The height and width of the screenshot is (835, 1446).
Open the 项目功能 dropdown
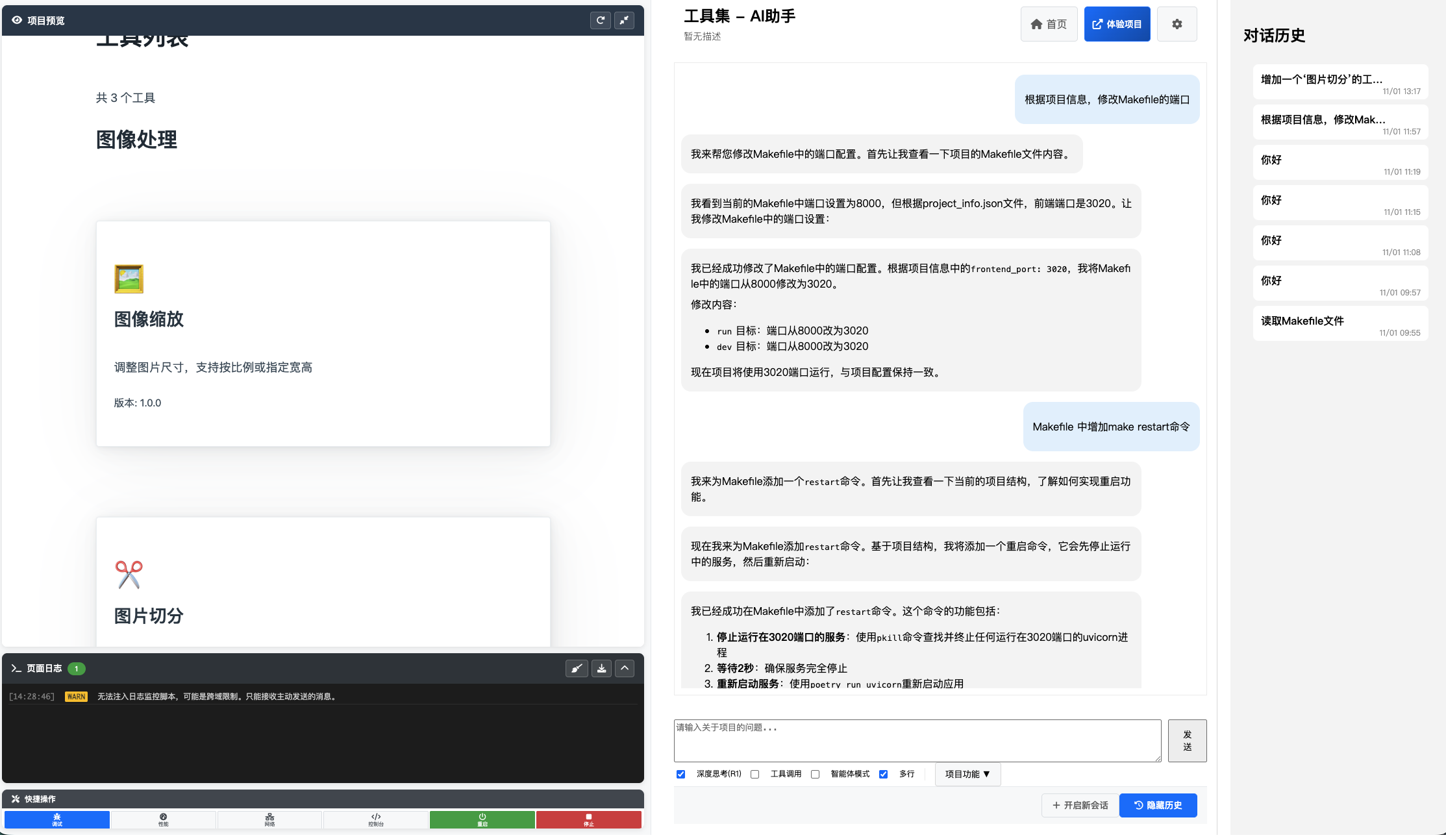[967, 774]
